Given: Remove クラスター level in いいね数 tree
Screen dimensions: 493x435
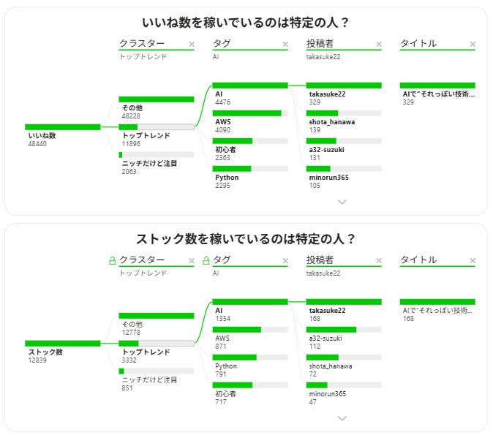Looking at the screenshot, I should point(192,45).
